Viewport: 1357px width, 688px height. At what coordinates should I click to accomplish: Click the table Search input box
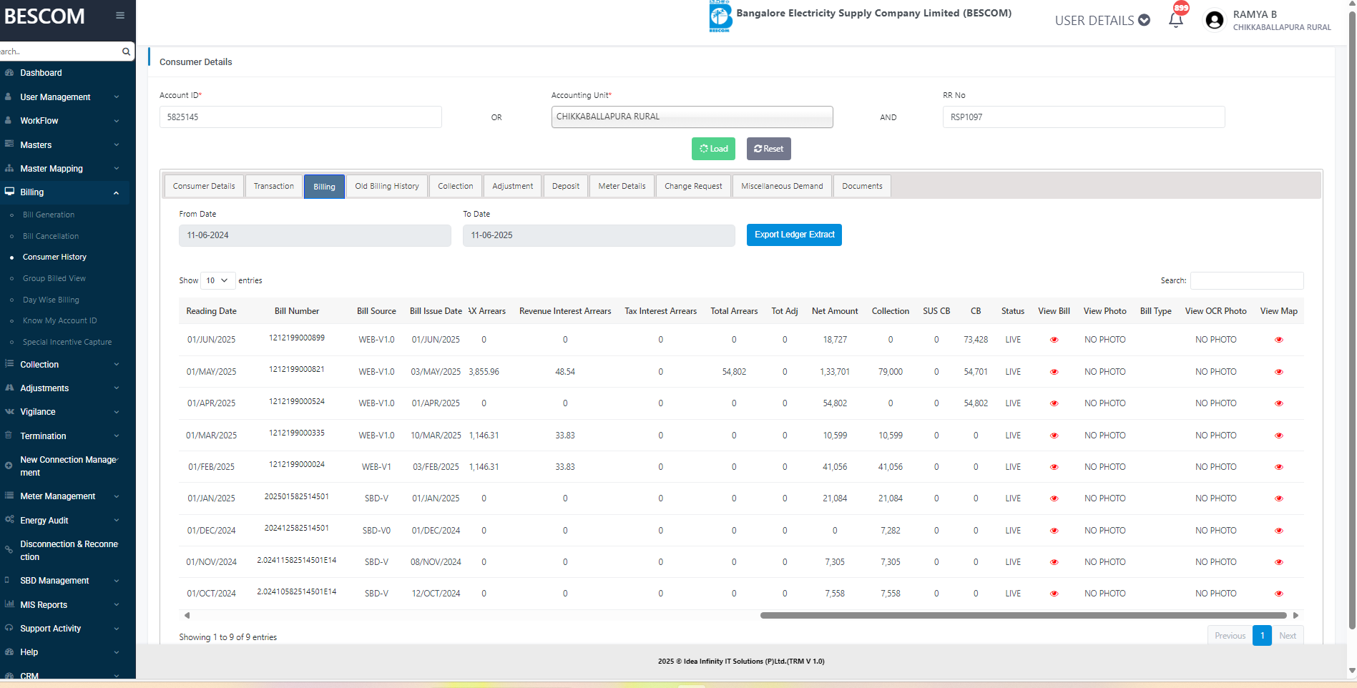1247,280
